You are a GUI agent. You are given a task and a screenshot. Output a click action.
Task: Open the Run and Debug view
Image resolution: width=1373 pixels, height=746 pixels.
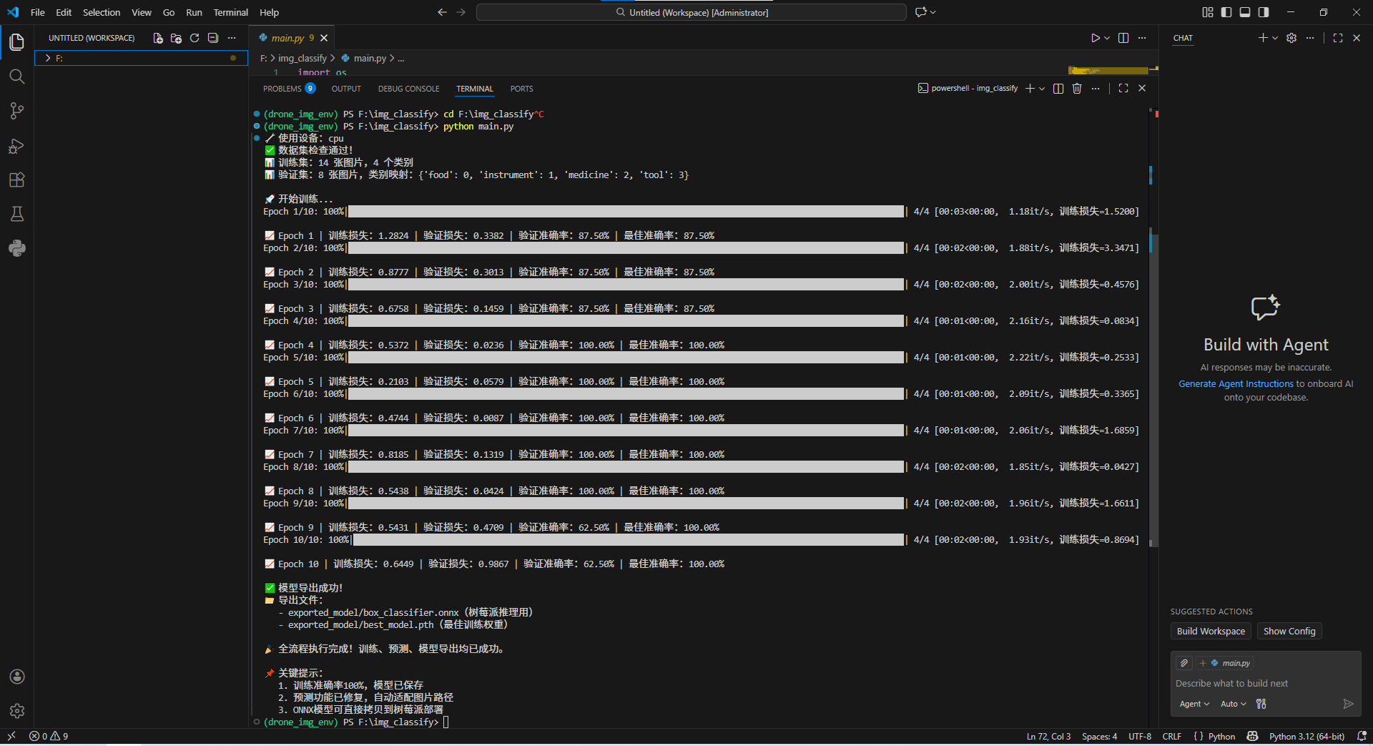click(17, 146)
